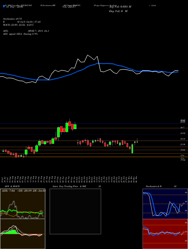The height and width of the screenshot is (249, 188).
Task: Click the 'ADX signal: SELL Slowing @ 9%' text
Action: [20, 34]
